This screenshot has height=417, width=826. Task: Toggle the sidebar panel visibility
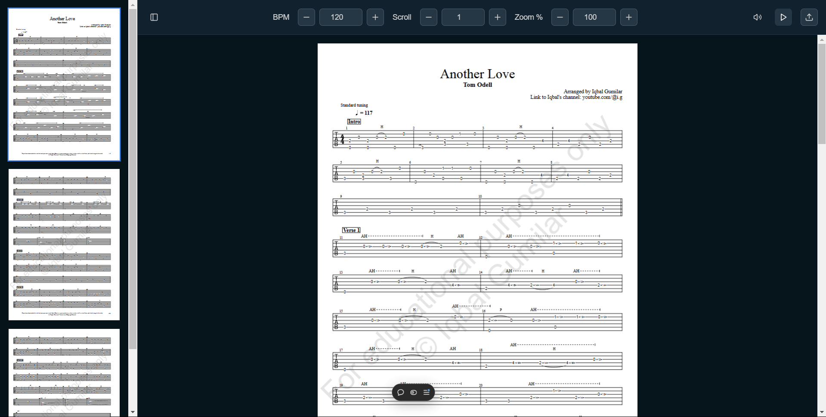(154, 17)
